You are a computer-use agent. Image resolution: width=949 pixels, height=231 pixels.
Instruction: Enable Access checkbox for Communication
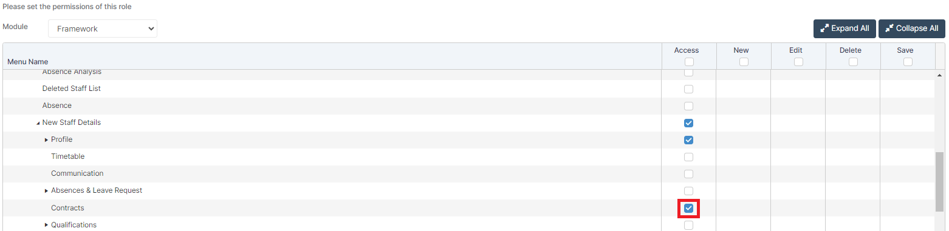[688, 174]
